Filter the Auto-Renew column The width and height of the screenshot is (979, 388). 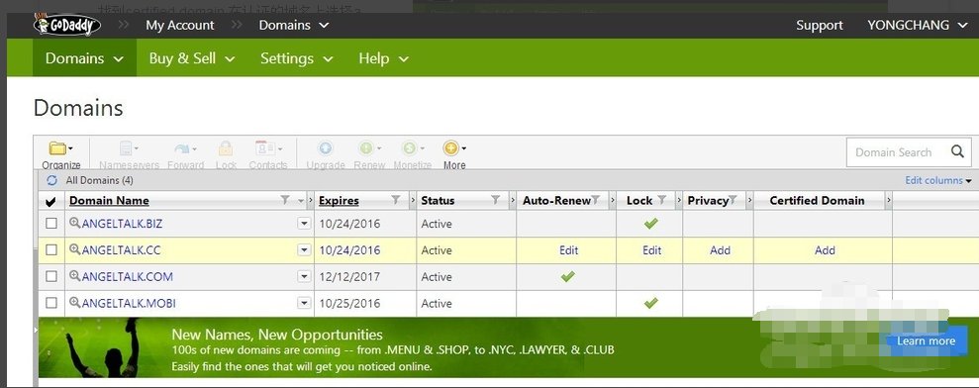pos(596,200)
